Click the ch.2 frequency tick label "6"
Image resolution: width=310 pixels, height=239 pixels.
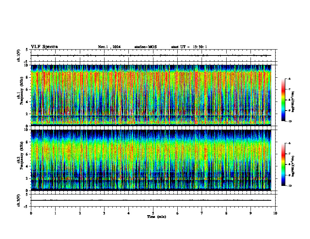point(27,154)
